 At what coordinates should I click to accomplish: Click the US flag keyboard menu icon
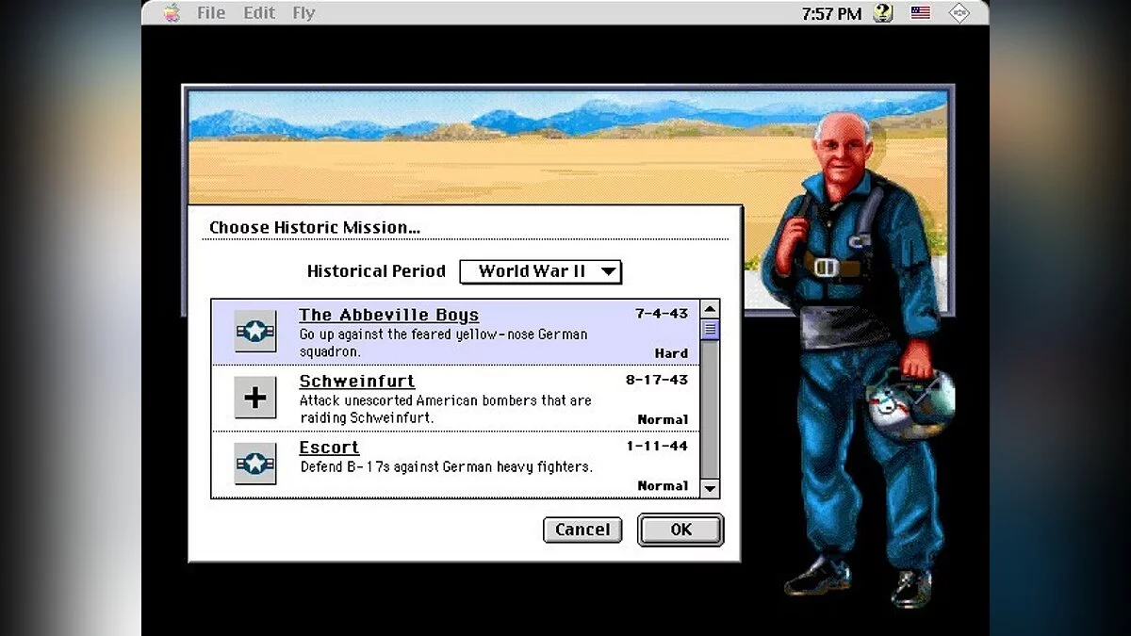[x=920, y=13]
